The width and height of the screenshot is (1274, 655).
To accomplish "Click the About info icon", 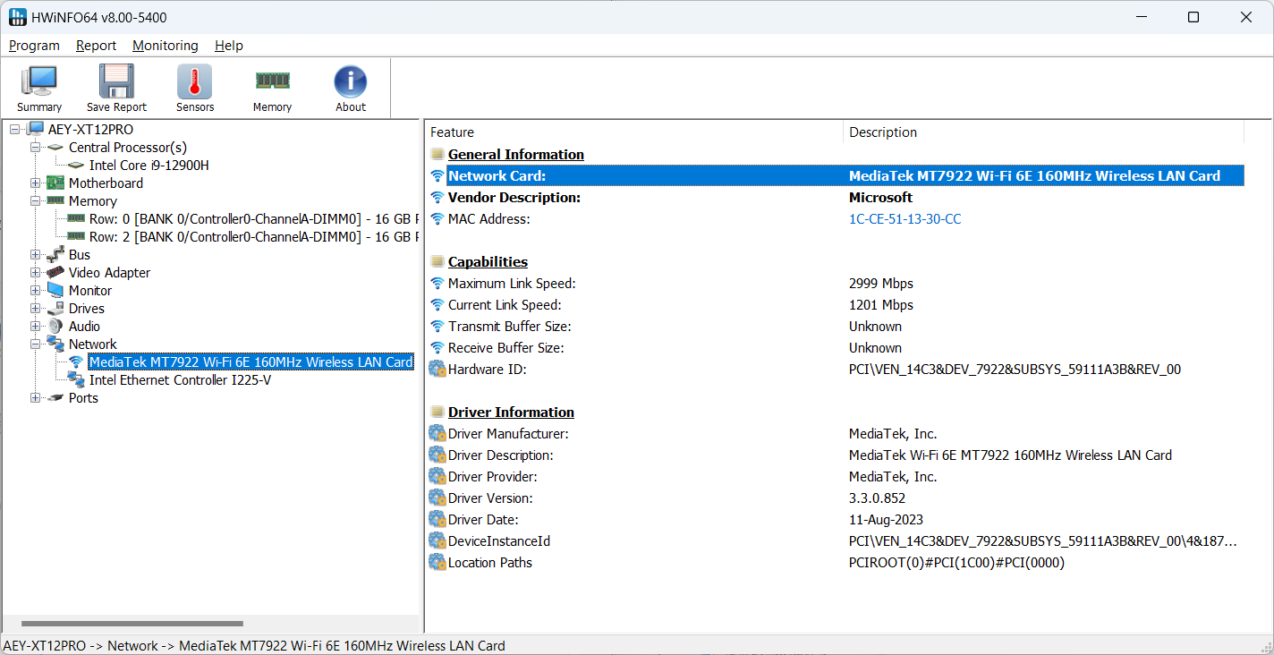I will (351, 81).
